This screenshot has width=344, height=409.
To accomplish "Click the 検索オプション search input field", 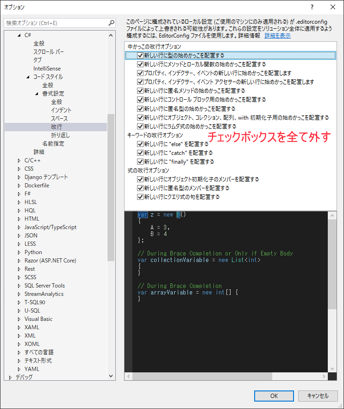I will 56,23.
